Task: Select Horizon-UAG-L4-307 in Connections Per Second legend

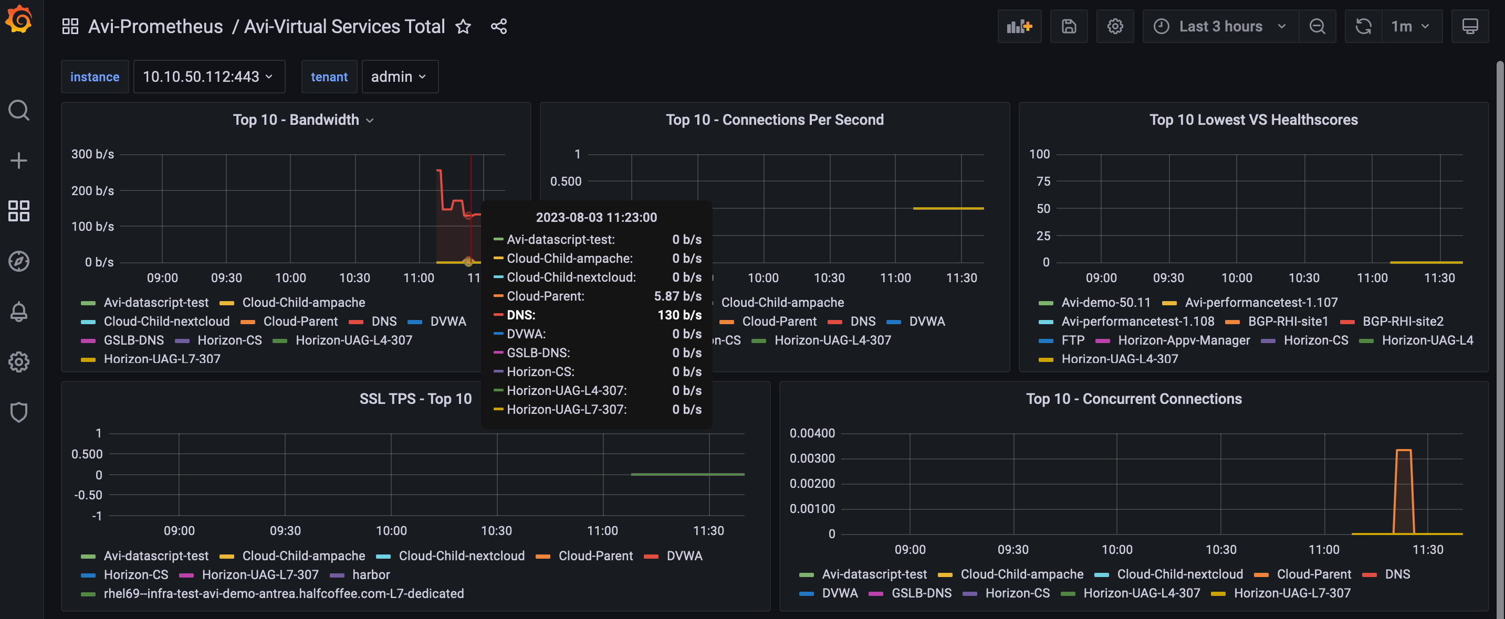Action: 832,340
